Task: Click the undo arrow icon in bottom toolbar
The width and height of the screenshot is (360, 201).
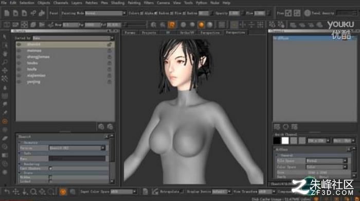Action: [7, 191]
